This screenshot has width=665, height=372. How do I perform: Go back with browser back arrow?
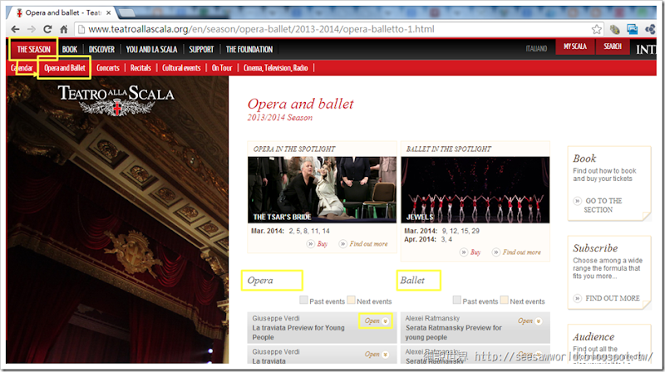15,29
